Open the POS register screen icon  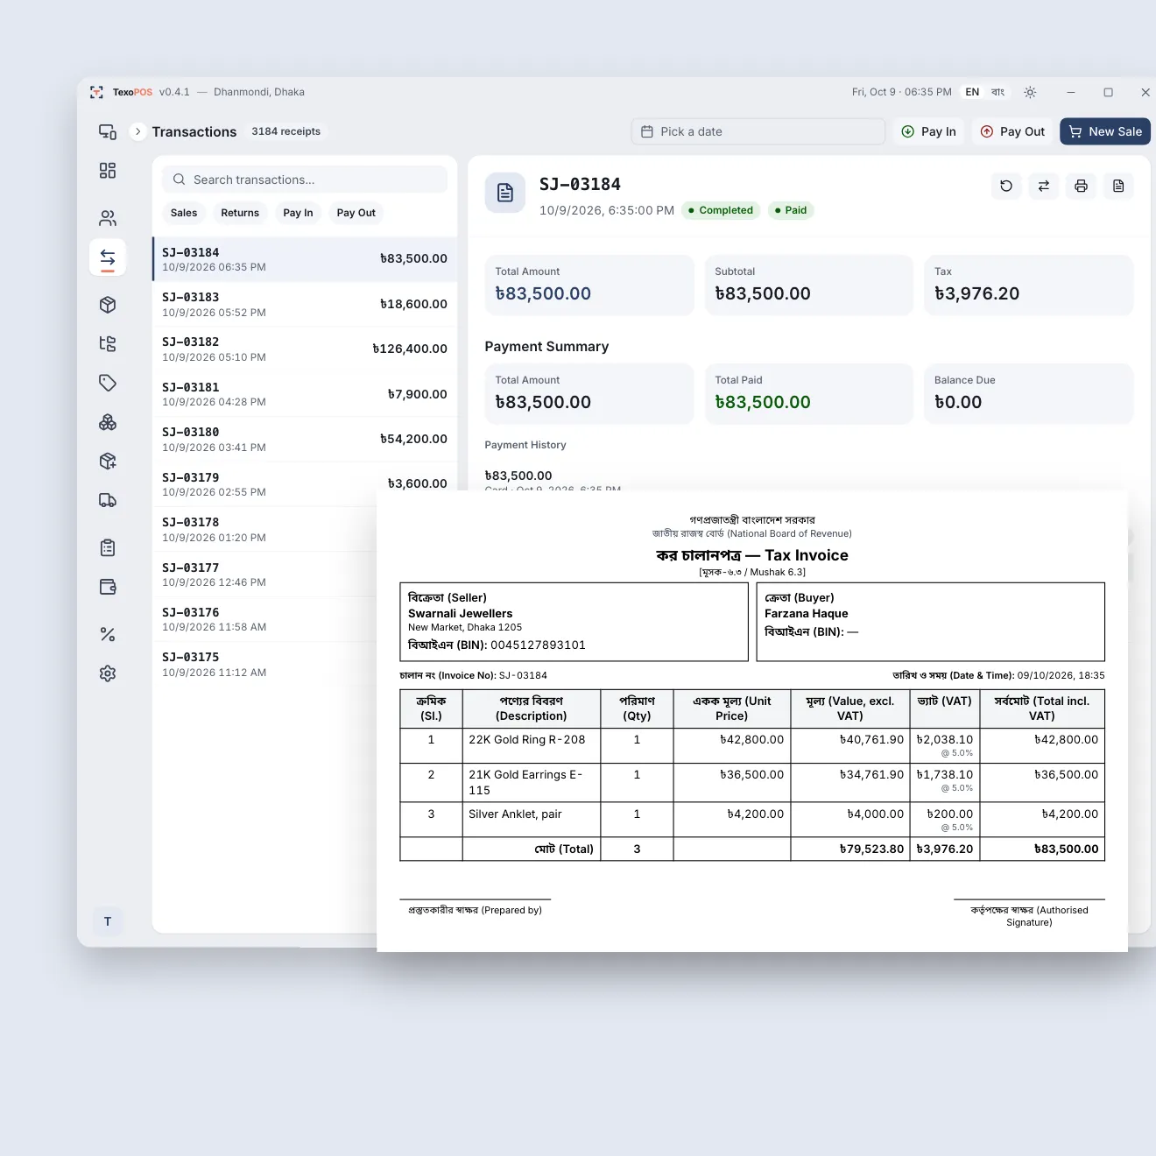coord(108,131)
